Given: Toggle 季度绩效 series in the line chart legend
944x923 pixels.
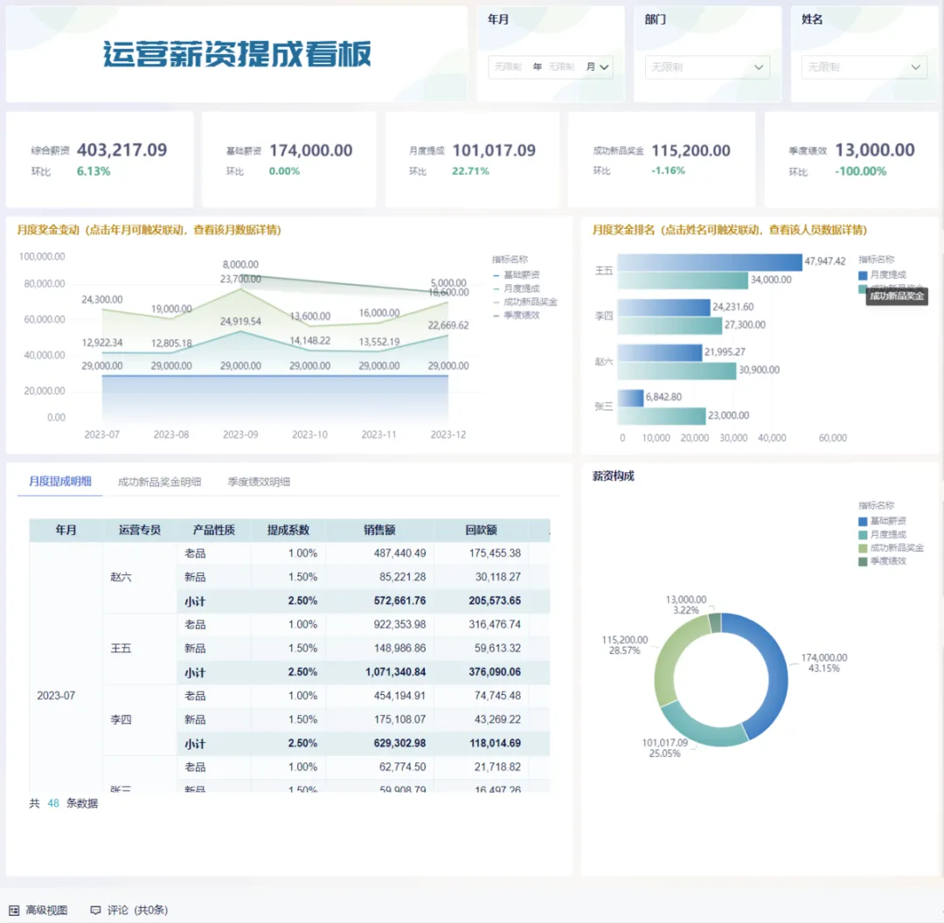Looking at the screenshot, I should [517, 315].
